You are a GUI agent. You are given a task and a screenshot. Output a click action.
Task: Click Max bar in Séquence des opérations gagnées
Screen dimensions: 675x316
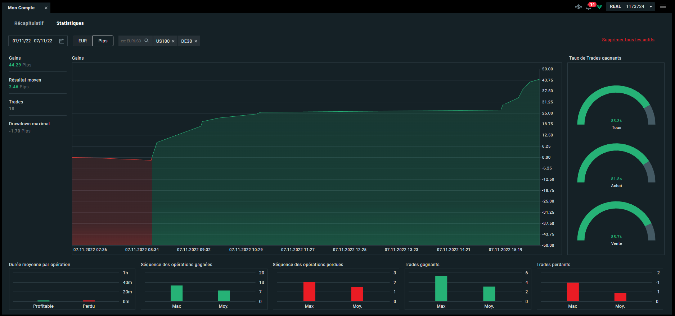point(176,293)
